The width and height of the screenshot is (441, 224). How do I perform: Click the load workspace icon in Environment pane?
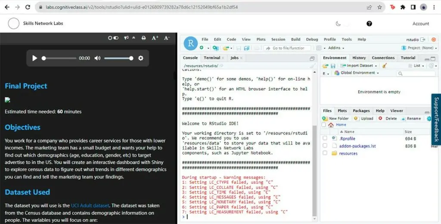coord(325,66)
